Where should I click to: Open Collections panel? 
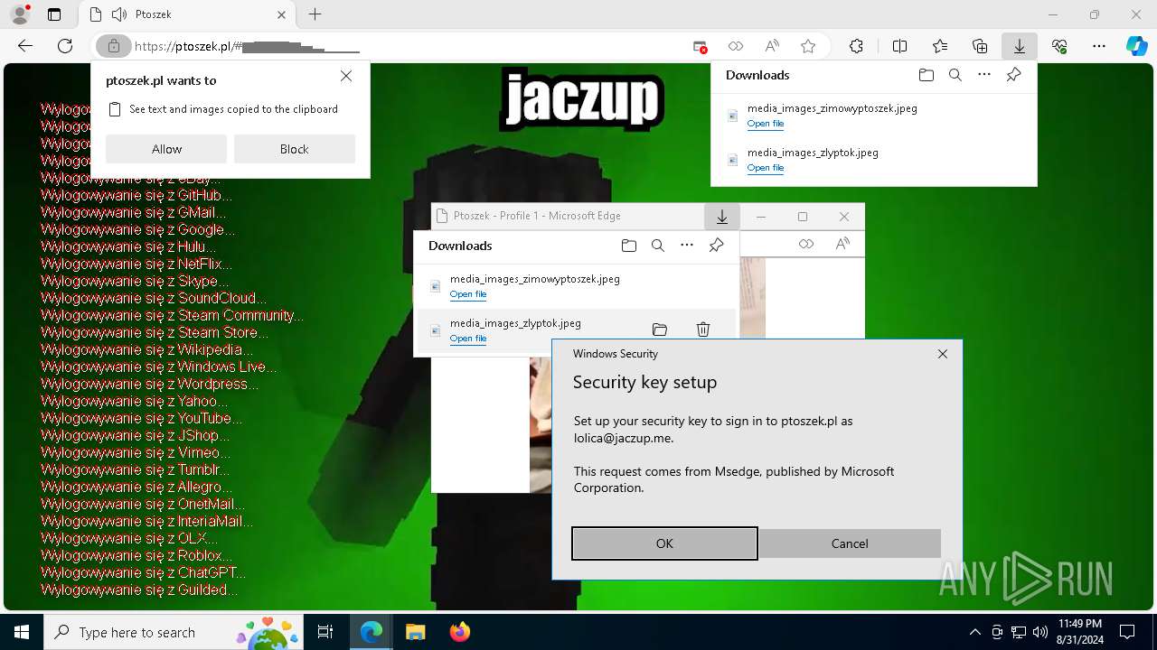pos(980,46)
